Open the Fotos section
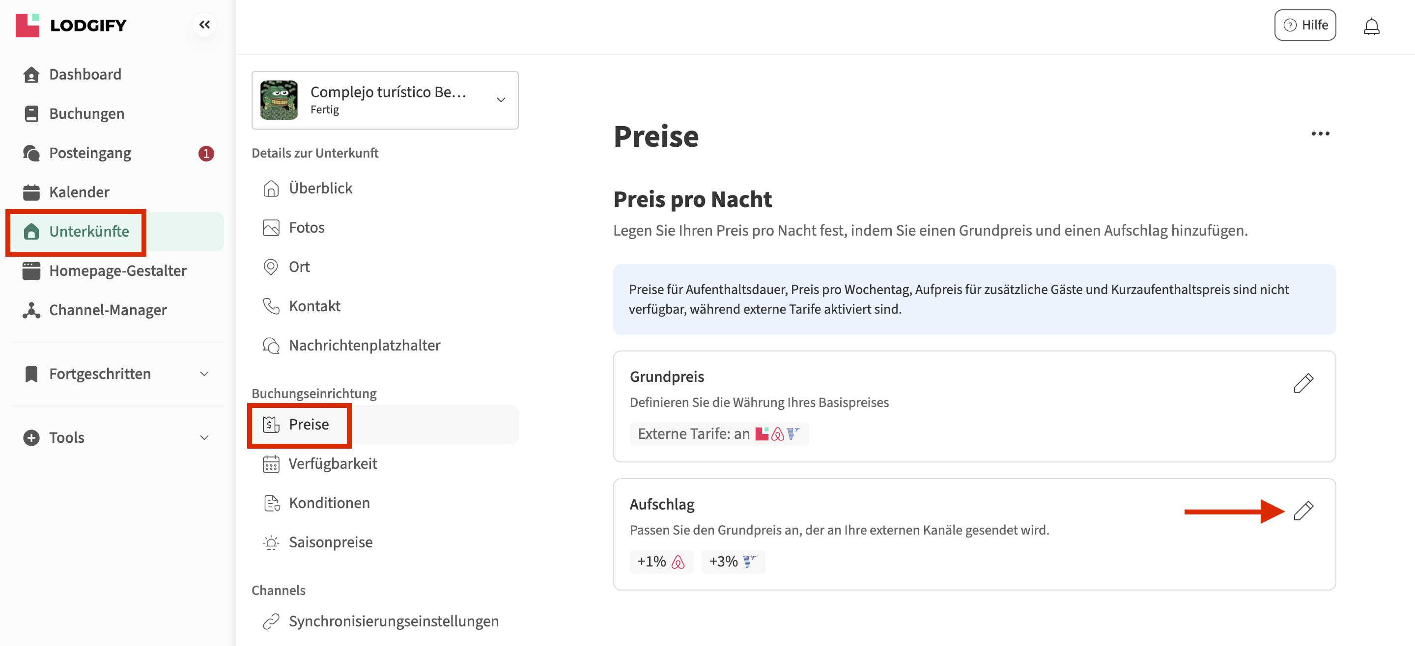The height and width of the screenshot is (646, 1415). click(307, 227)
